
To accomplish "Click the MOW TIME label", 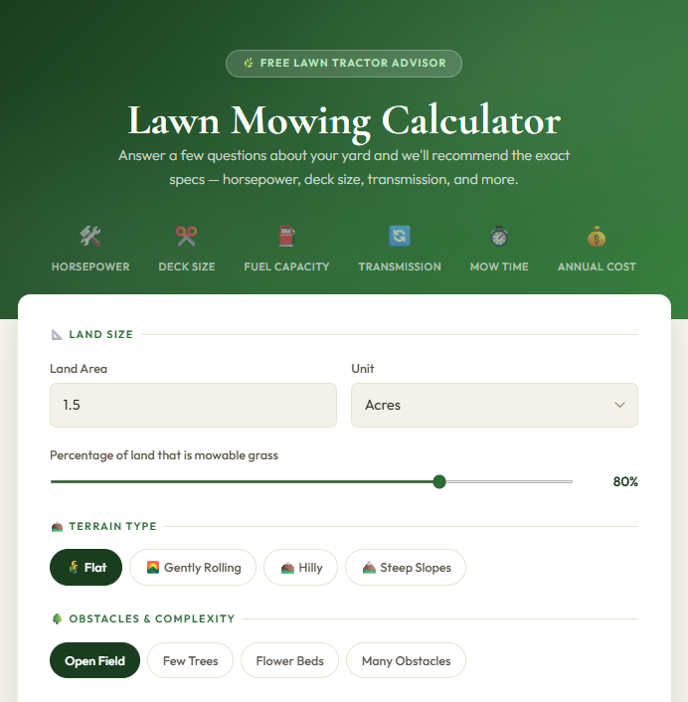I will coord(499,266).
